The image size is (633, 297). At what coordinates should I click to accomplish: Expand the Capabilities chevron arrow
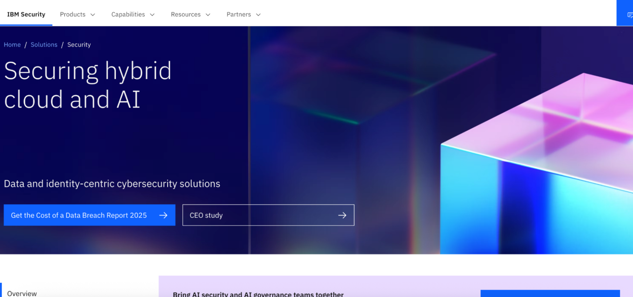click(152, 15)
